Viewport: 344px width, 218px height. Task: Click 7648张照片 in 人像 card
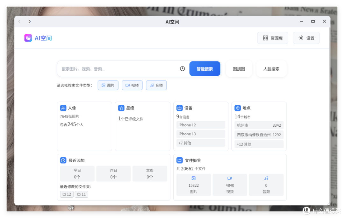[x=69, y=116]
